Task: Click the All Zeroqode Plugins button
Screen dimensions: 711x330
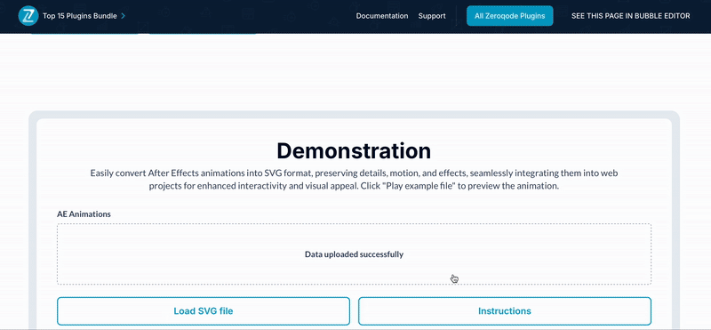Action: [509, 16]
